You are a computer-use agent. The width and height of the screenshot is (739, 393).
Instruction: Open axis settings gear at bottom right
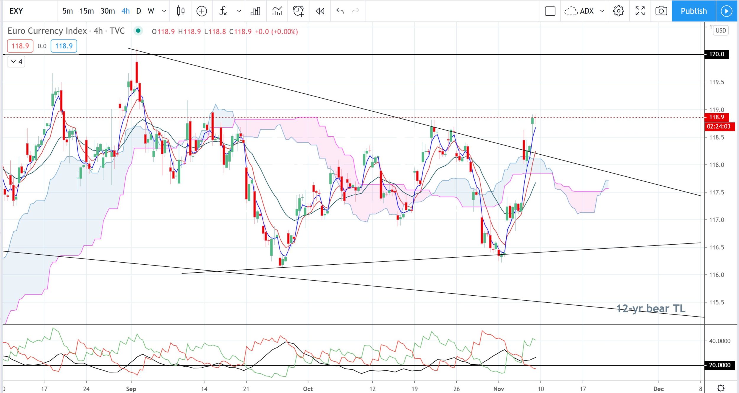pyautogui.click(x=721, y=388)
